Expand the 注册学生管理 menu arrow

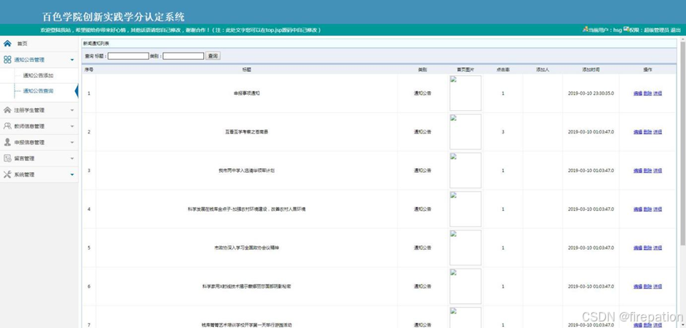72,110
